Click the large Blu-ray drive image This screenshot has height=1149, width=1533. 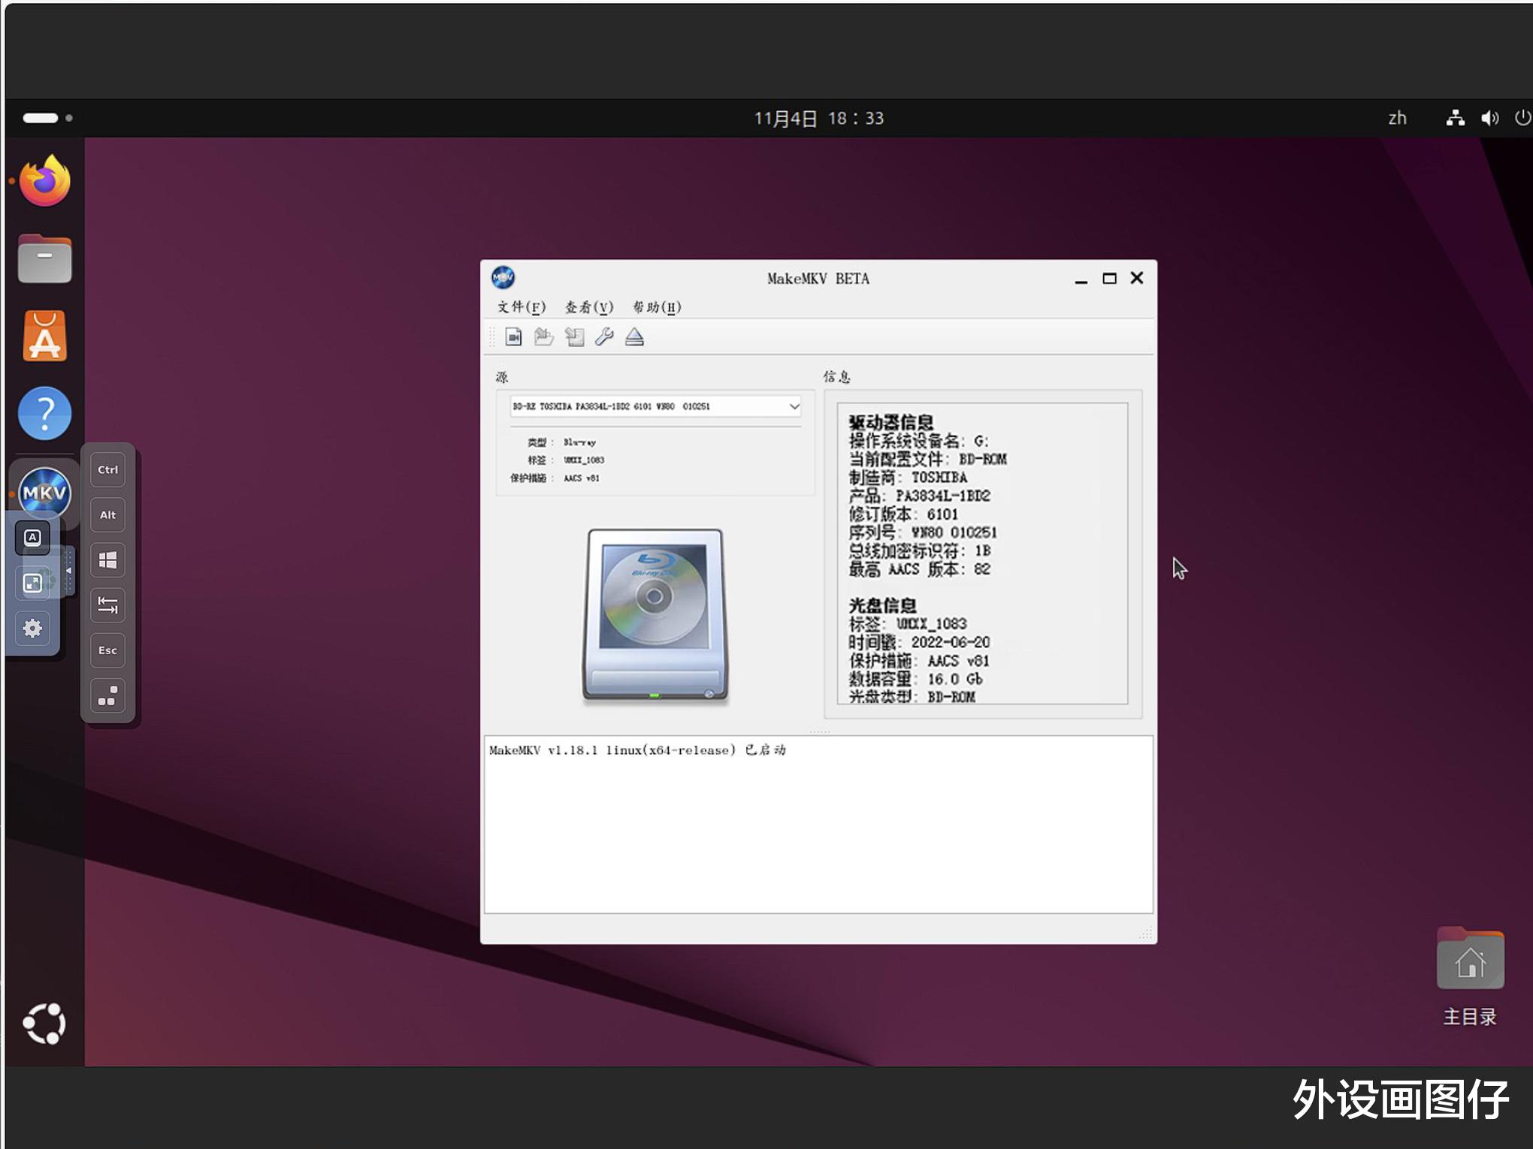tap(655, 614)
